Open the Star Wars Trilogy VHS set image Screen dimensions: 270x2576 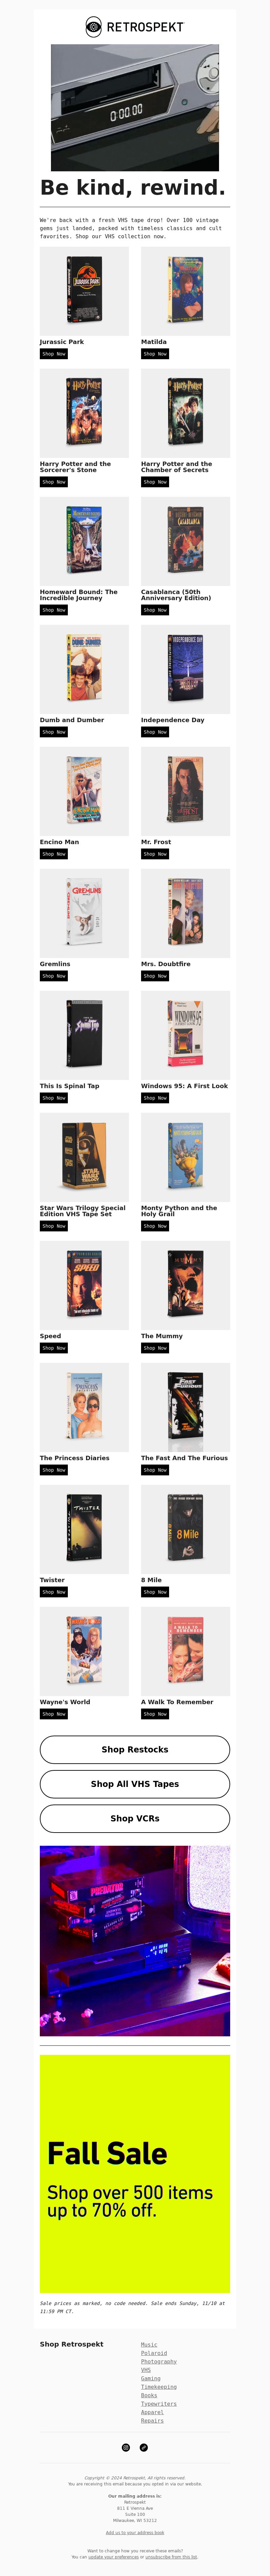click(x=84, y=1157)
